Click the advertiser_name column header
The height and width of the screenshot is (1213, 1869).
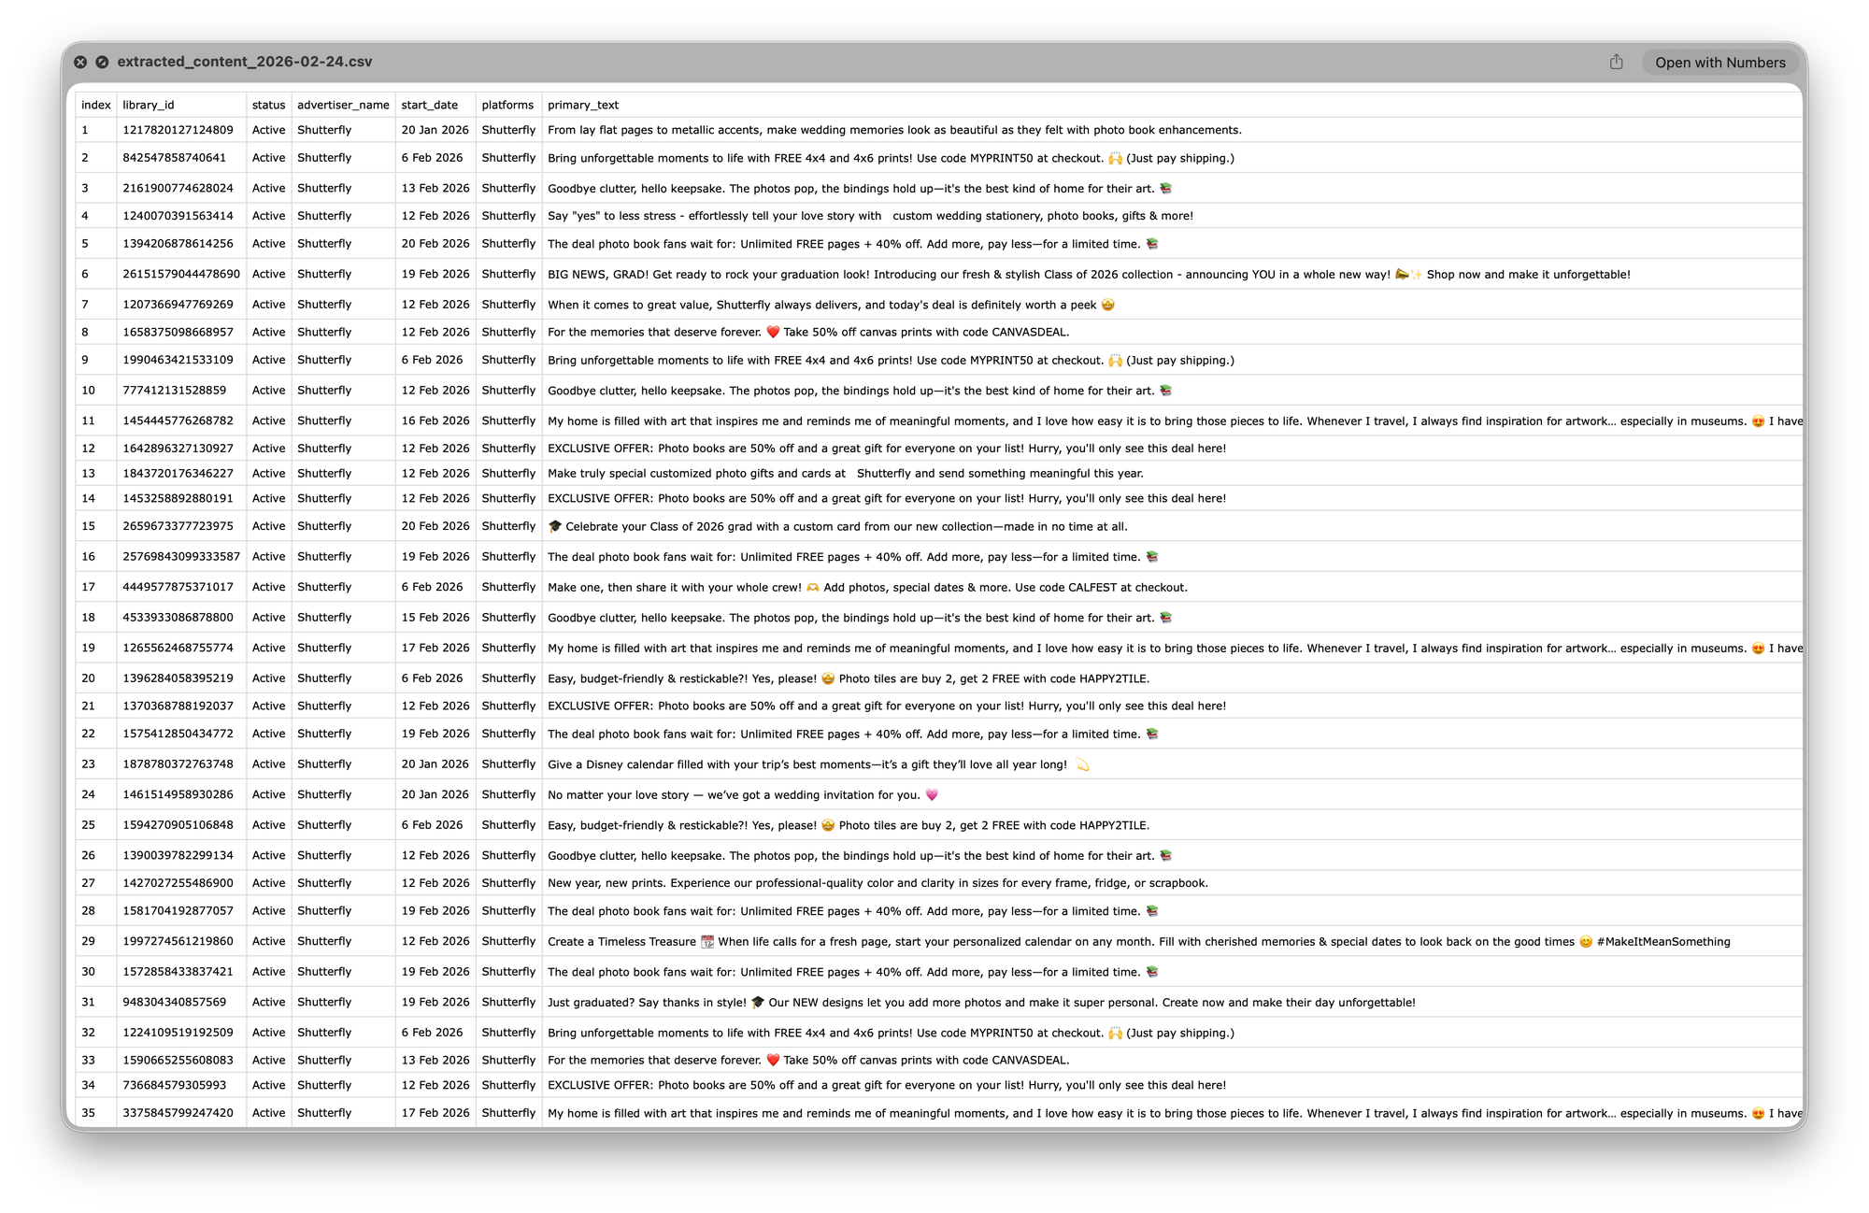point(343,105)
